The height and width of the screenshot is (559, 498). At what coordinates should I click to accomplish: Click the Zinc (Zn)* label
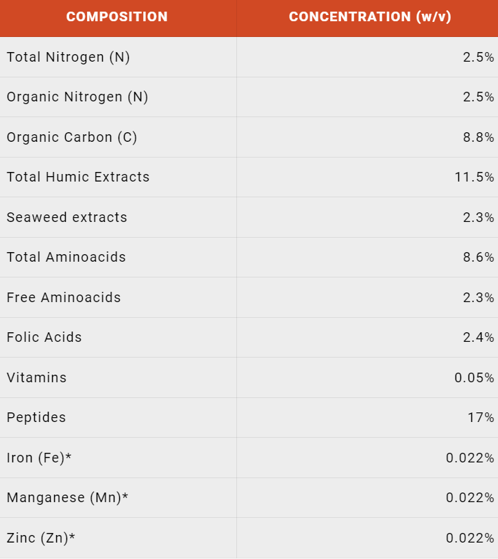40,538
